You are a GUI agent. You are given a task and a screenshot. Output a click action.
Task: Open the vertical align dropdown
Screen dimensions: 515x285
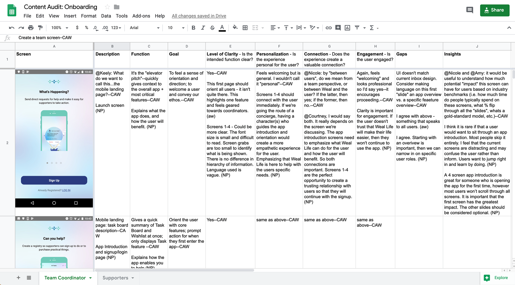point(288,28)
